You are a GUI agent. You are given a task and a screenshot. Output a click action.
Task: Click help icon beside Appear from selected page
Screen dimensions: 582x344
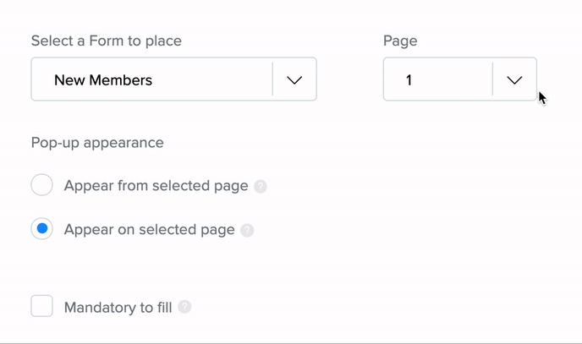click(x=261, y=186)
